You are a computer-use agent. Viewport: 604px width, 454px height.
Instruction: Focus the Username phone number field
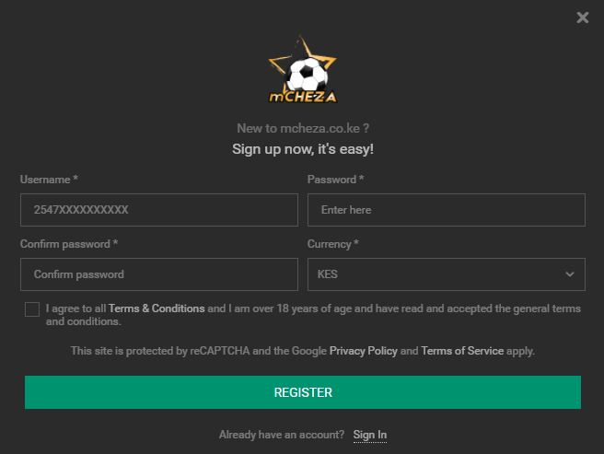pos(159,210)
